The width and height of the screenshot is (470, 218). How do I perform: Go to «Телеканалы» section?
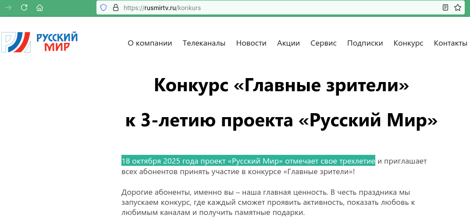tap(204, 43)
